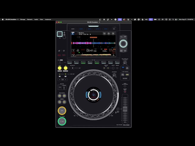
Task: Open the Instances menu
Action: [48, 19]
